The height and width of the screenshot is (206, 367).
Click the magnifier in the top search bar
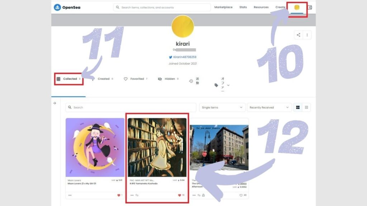[x=118, y=7]
